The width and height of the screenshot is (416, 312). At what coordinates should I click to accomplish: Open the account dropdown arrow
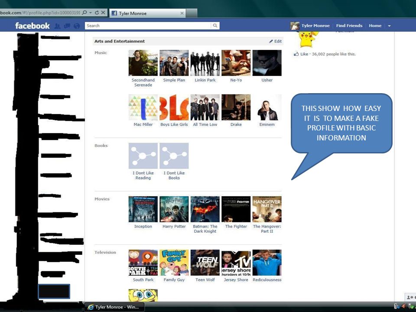(389, 26)
